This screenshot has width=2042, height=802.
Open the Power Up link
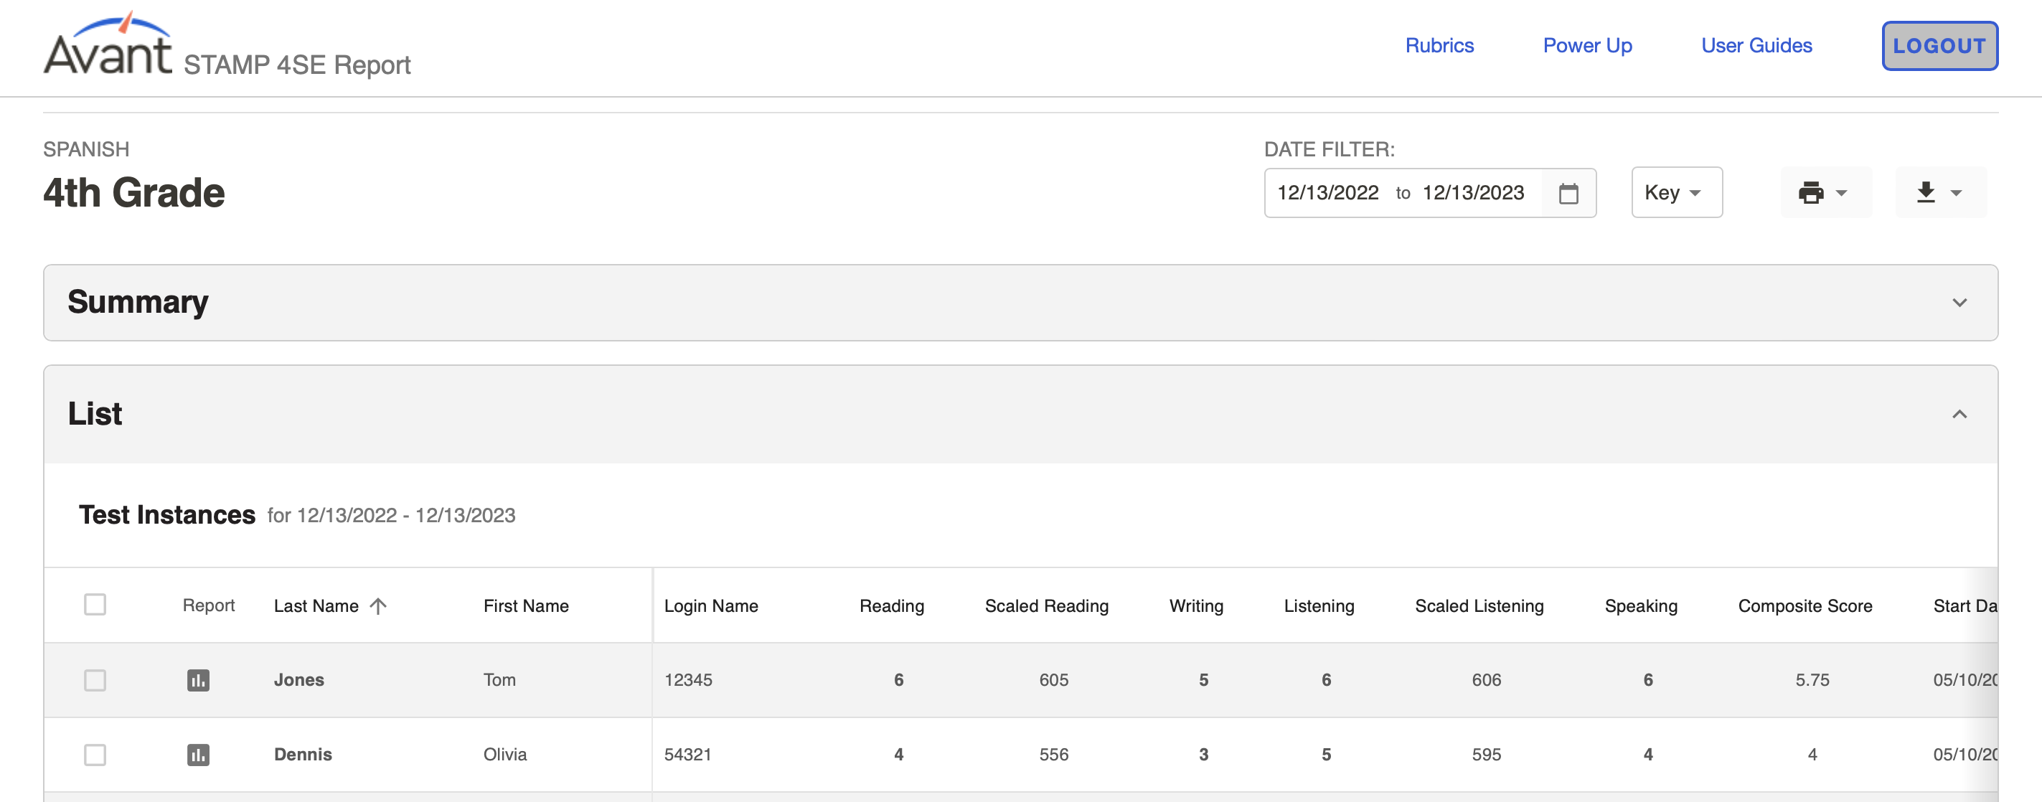click(1587, 45)
